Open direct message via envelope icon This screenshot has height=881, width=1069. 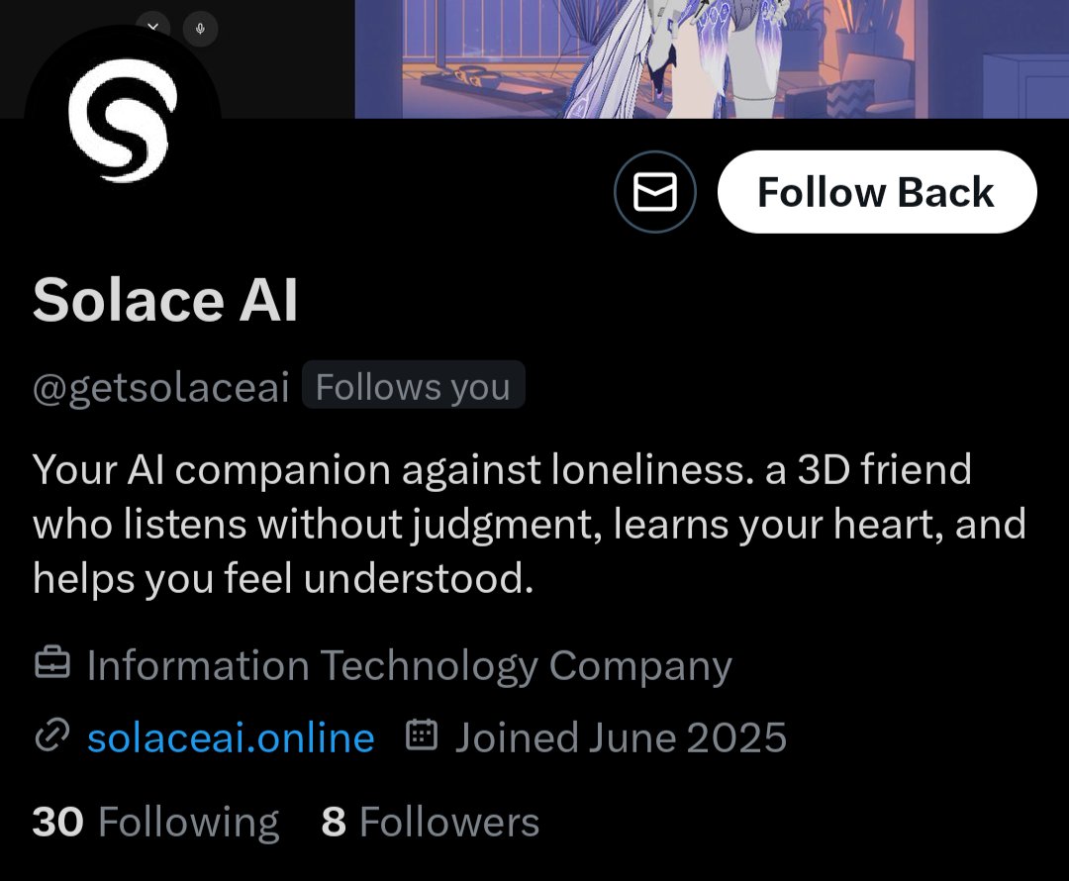pos(654,192)
